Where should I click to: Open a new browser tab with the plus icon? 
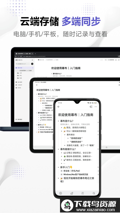click(35, 54)
